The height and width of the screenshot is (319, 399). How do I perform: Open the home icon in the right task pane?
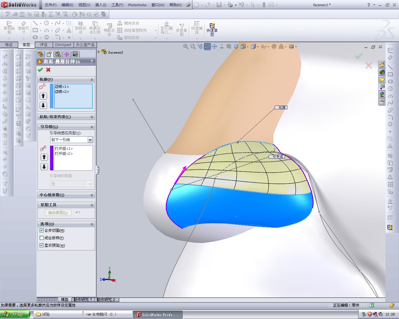[382, 65]
